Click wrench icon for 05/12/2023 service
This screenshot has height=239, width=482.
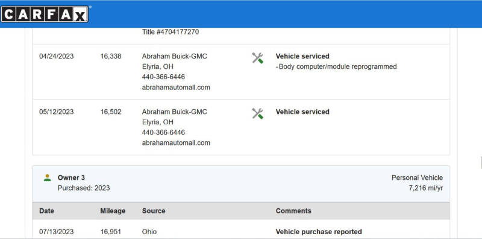(x=258, y=113)
